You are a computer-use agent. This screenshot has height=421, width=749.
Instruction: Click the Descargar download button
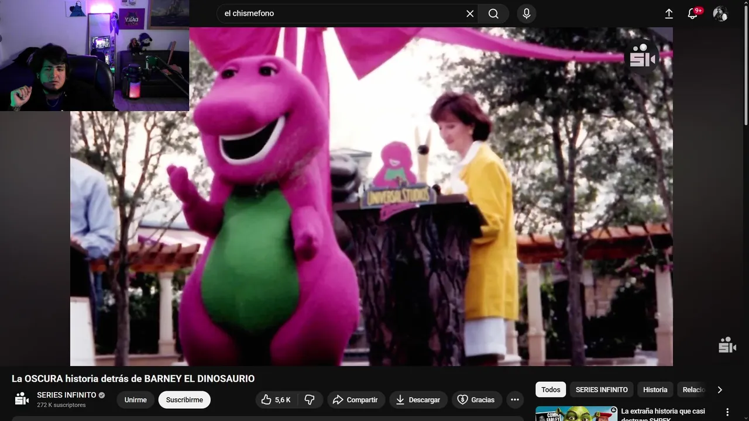[418, 400]
